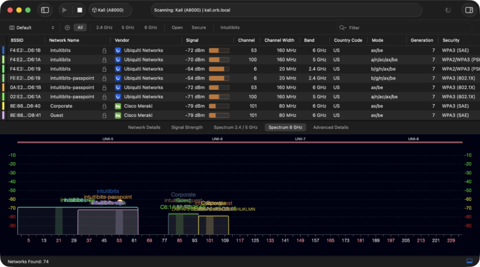Image resolution: width=480 pixels, height=267 pixels.
Task: Switch to Spectrum 2.4 / 5 GHz tab
Action: [x=235, y=128]
